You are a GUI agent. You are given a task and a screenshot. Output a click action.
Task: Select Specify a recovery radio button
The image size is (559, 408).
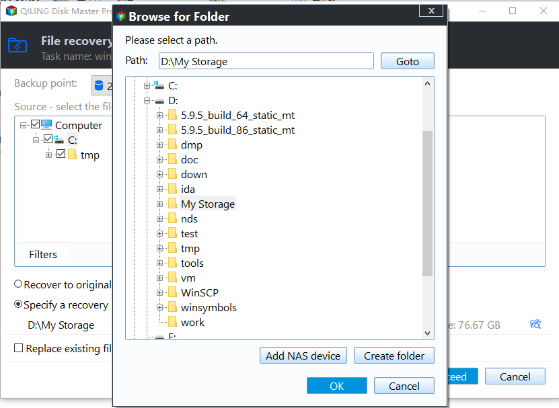pos(18,304)
